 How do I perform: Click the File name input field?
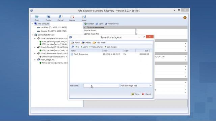pyautogui.click(x=101, y=86)
